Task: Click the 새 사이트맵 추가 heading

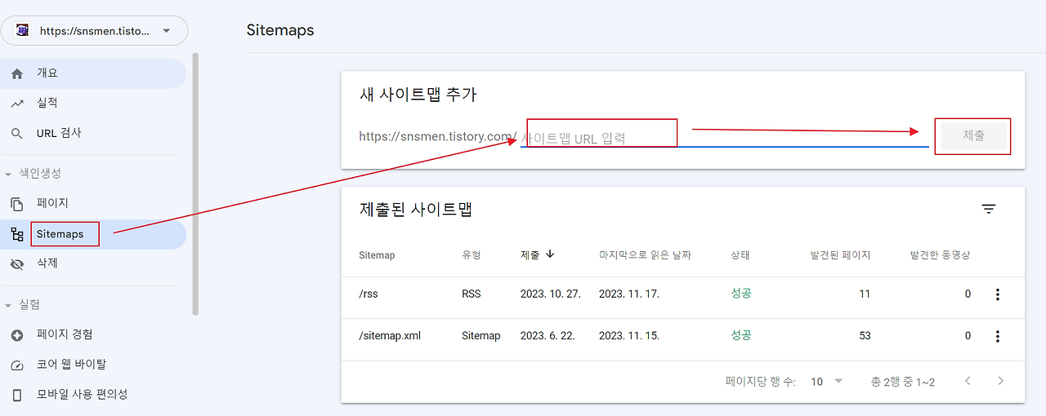Action: (x=418, y=95)
